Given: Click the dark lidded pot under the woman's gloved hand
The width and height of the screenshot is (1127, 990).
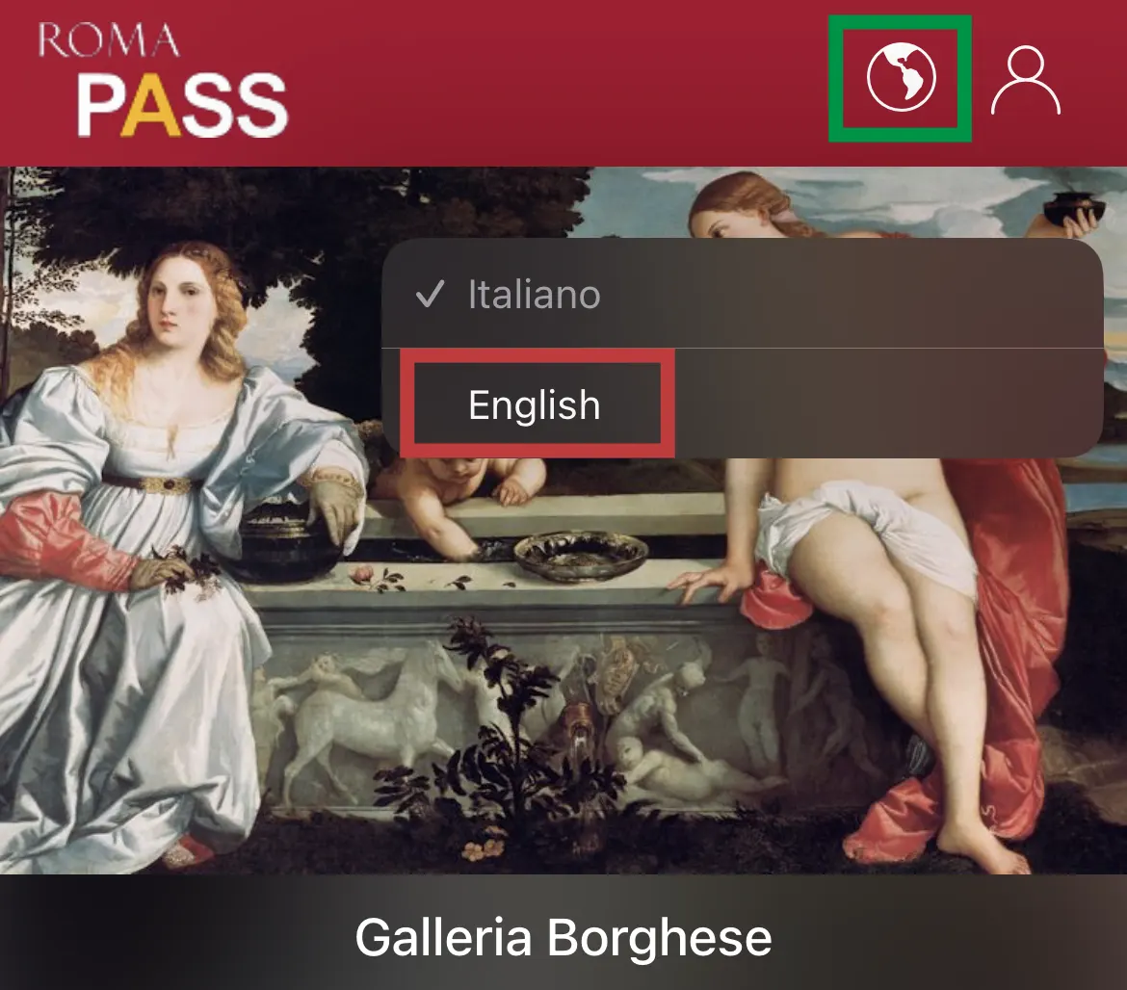Looking at the screenshot, I should point(291,546).
